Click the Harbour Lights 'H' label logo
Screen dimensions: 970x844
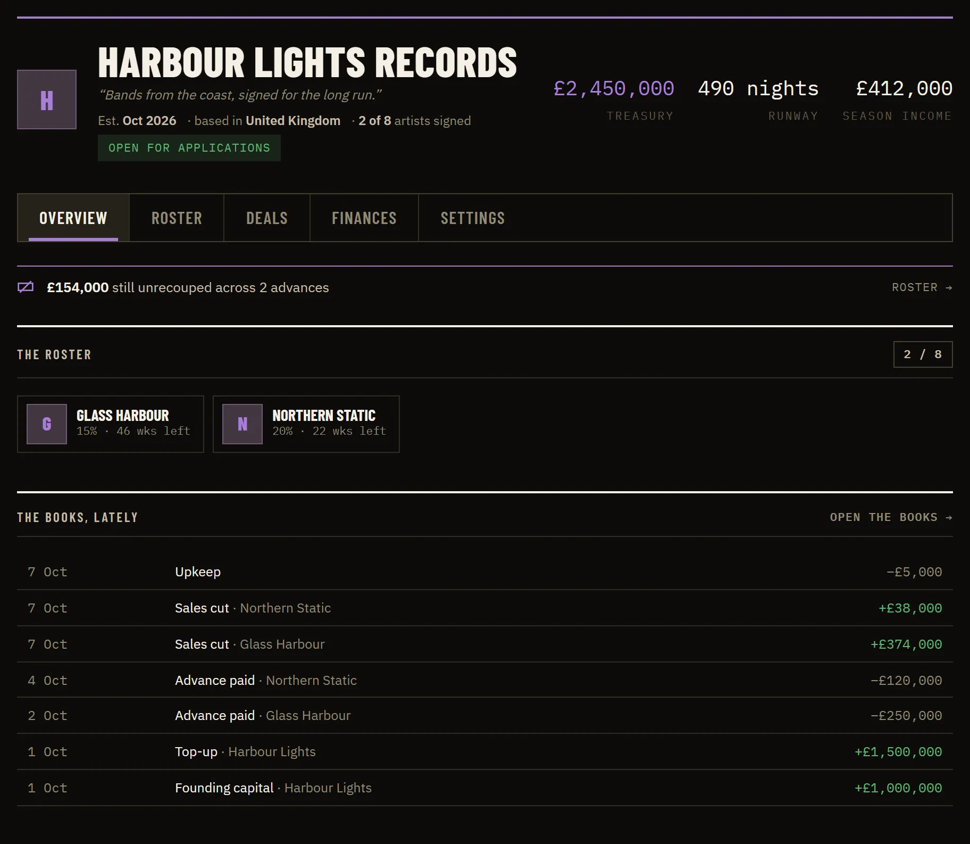tap(47, 100)
